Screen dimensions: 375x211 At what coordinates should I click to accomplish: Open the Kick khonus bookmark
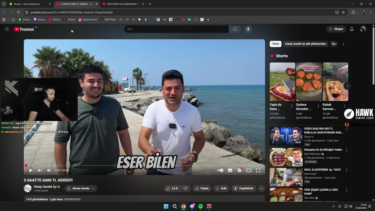coord(24,20)
